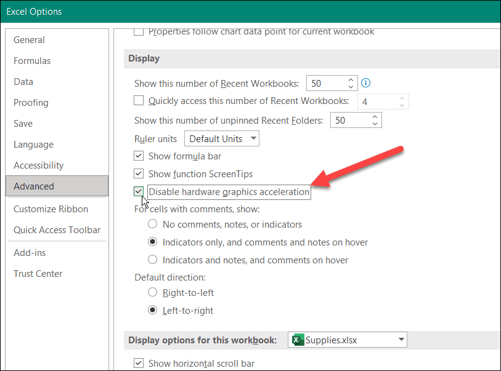Viewport: 501px width, 371px height.
Task: Decrease the unpinned Recent Folders spinner
Action: tap(375, 124)
